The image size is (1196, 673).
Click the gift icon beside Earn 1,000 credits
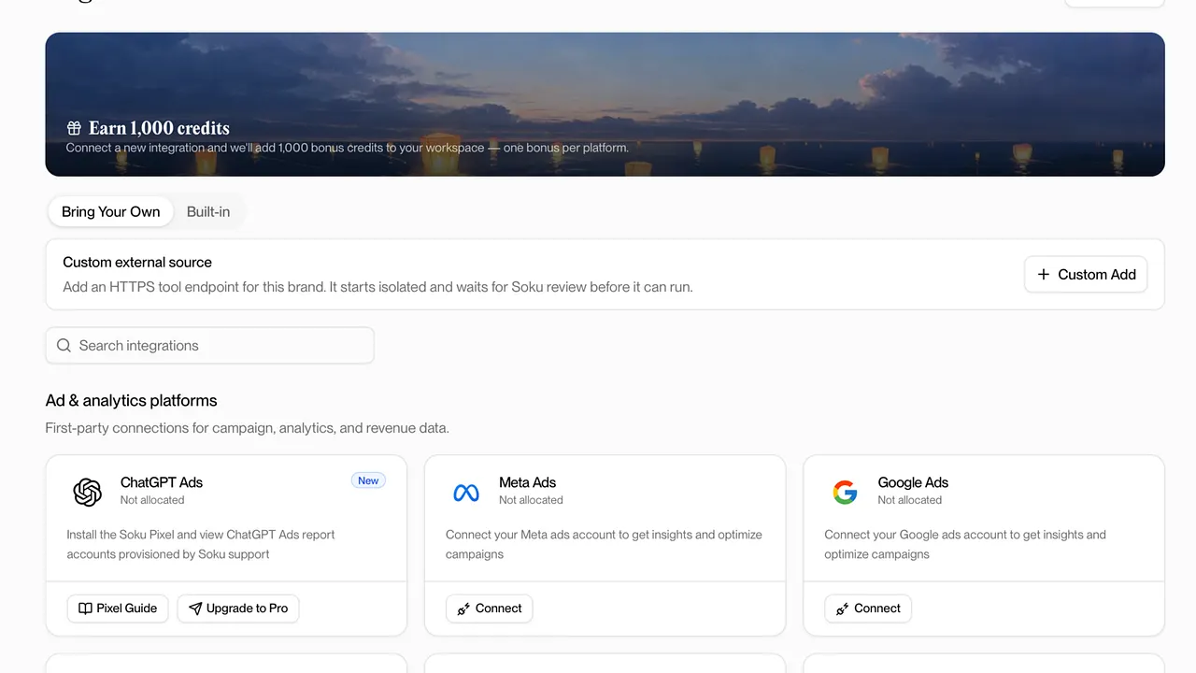(74, 128)
